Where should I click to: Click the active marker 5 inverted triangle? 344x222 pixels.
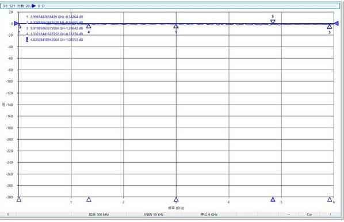(273, 22)
